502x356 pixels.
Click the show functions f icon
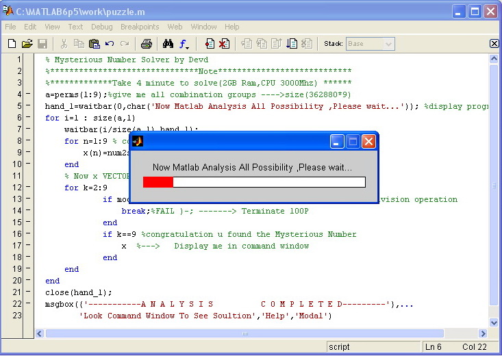click(x=184, y=44)
